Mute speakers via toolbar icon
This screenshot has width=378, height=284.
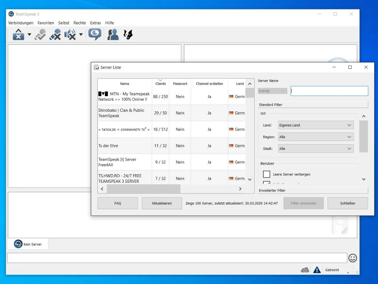[x=70, y=34]
